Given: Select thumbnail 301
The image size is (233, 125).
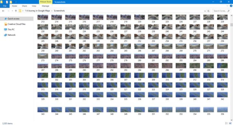Looking at the screenshot, I should pos(43,75).
